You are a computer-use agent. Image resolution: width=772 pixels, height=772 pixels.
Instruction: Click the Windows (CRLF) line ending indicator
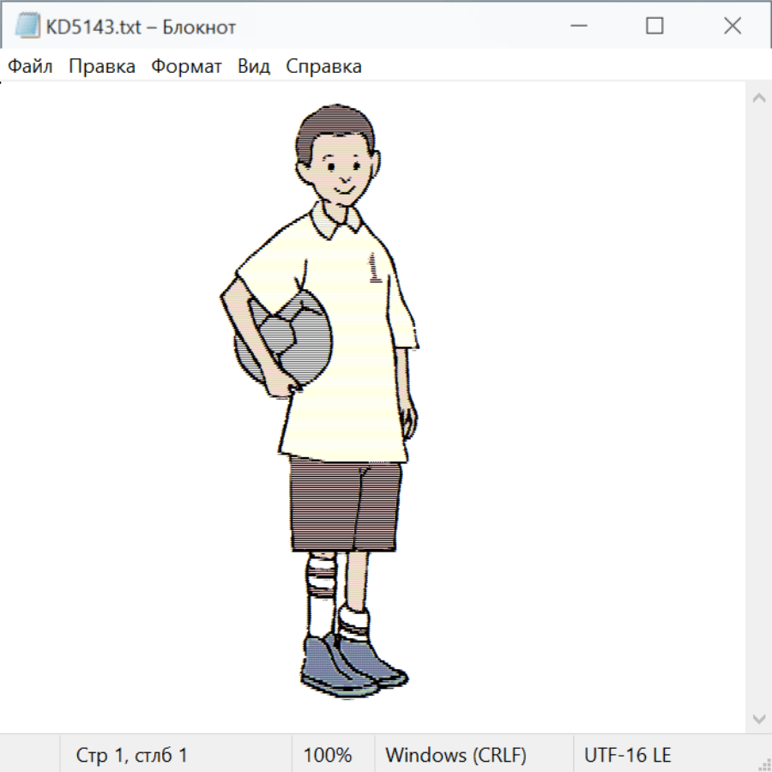(455, 755)
